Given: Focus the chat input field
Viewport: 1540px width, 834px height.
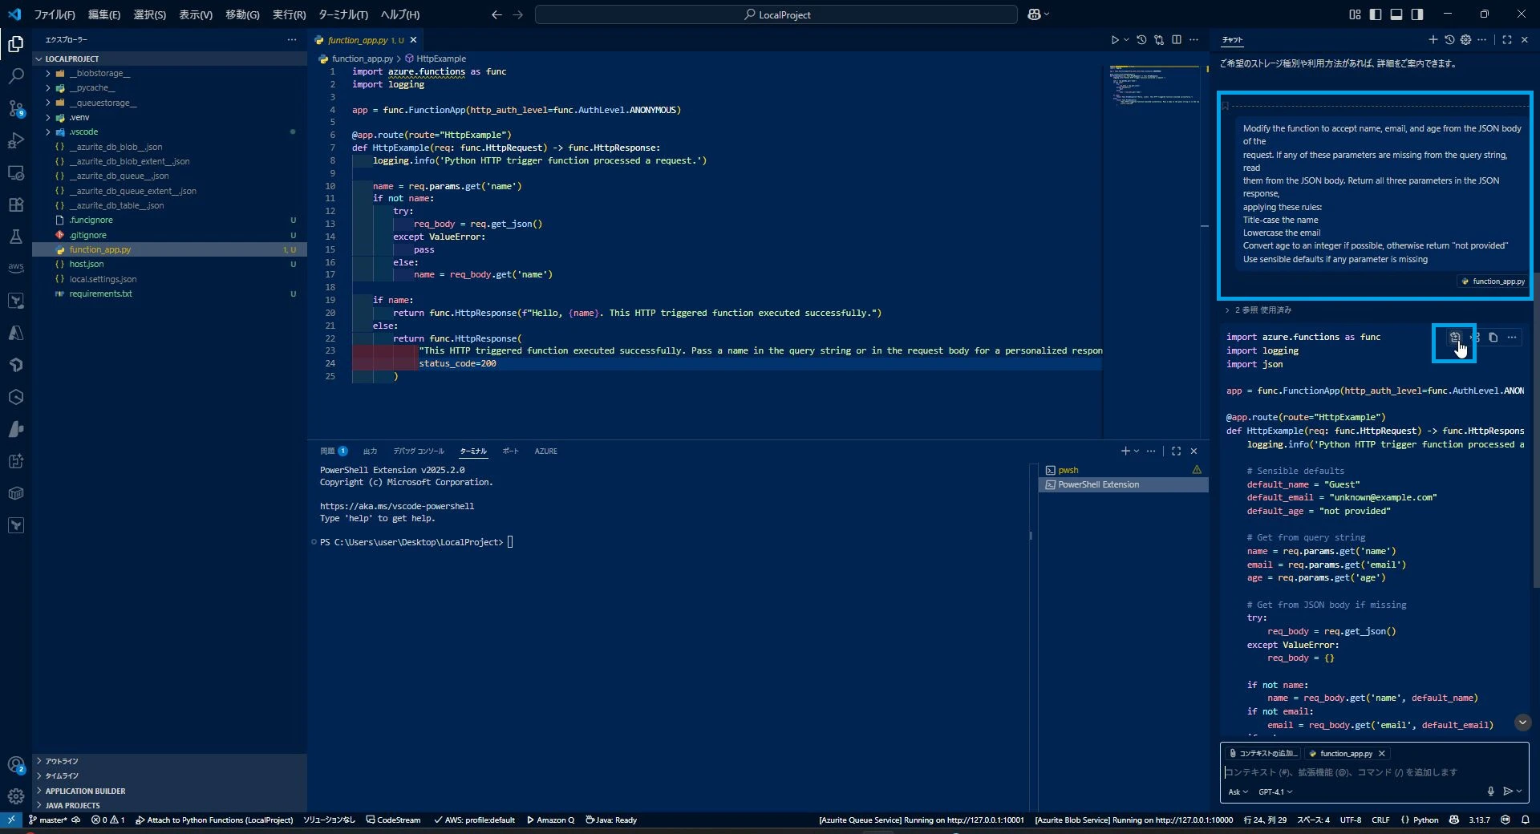Looking at the screenshot, I should (x=1373, y=771).
